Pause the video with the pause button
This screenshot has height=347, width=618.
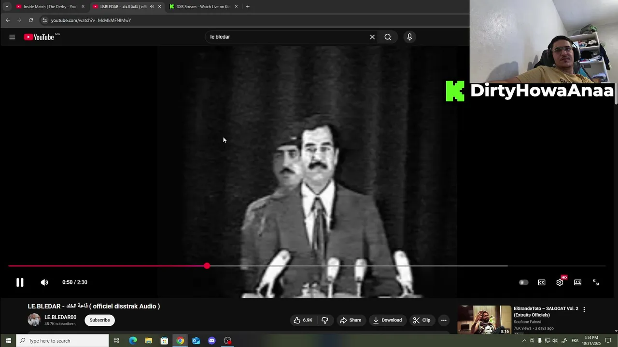pyautogui.click(x=20, y=282)
